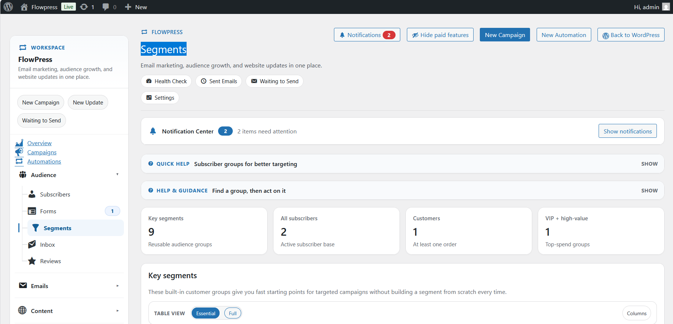
Task: Click the admin avatar icon
Action: (666, 7)
